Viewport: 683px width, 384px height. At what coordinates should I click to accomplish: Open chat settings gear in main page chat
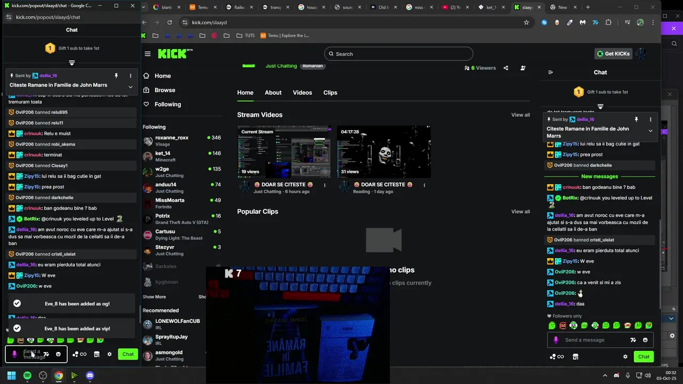(x=625, y=357)
